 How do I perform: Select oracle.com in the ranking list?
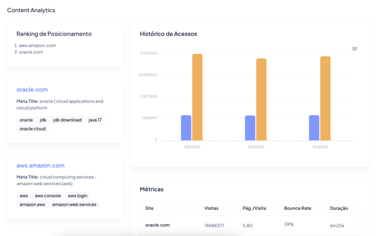[x=33, y=52]
